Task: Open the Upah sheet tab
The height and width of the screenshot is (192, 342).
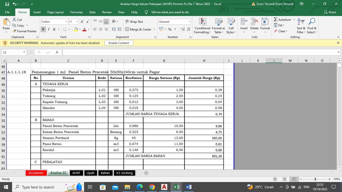Action: click(x=90, y=173)
